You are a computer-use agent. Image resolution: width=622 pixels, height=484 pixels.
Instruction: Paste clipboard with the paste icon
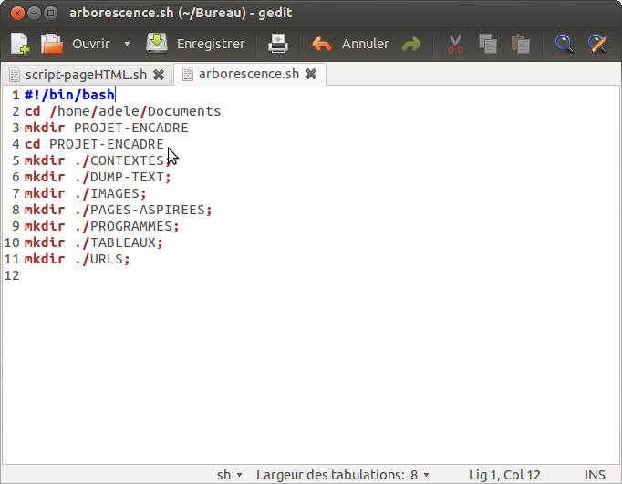coord(520,44)
